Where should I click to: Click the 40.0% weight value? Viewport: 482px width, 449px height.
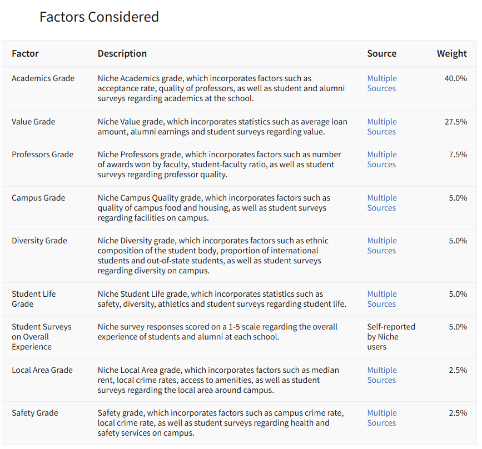pyautogui.click(x=455, y=78)
